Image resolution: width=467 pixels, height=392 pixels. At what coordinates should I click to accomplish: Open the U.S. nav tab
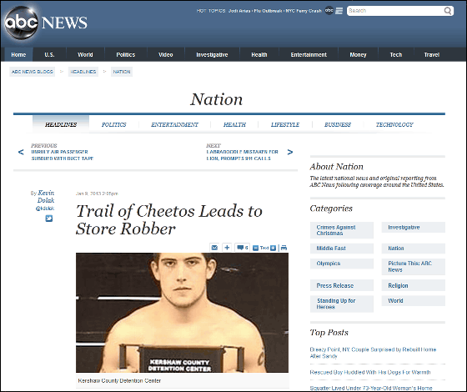[49, 55]
